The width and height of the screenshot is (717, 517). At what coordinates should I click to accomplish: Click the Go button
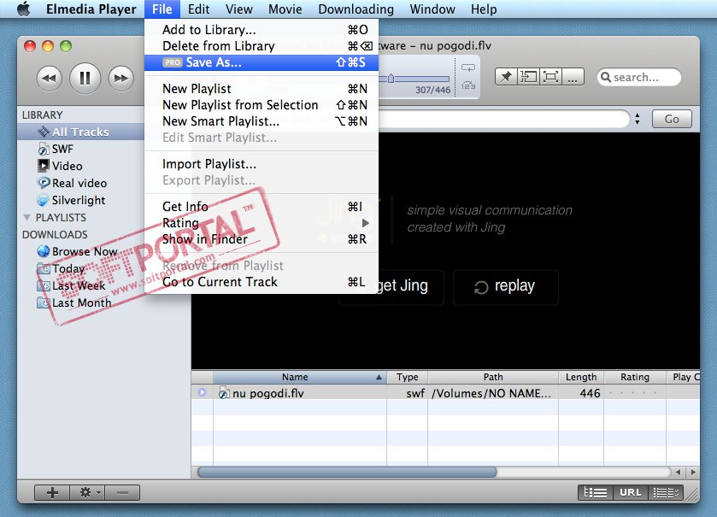coord(672,119)
